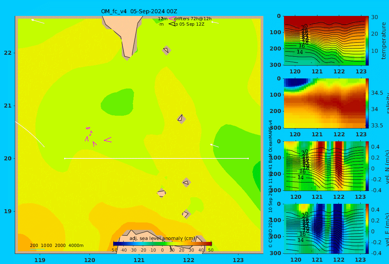Click the island marker just below 19N
Screen dimensions: 389x264
click(186, 214)
